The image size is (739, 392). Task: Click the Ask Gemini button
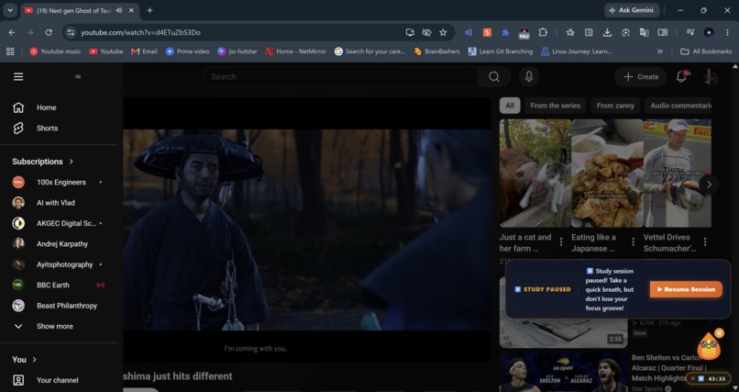point(632,10)
